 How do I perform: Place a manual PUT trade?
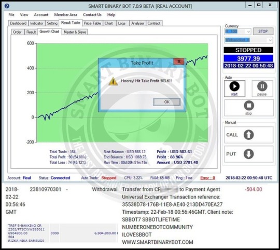(249, 154)
